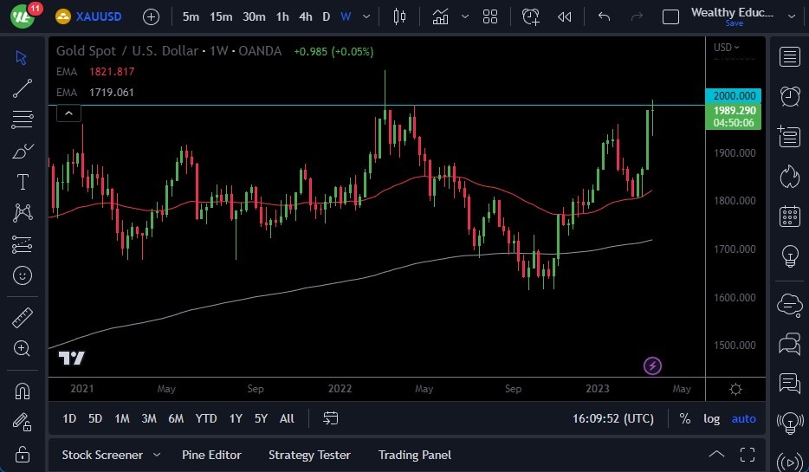The width and height of the screenshot is (809, 472).
Task: Open the USD currency dropdown
Action: [x=727, y=48]
